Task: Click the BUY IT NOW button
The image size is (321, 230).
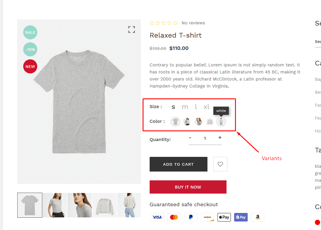Action: [188, 187]
